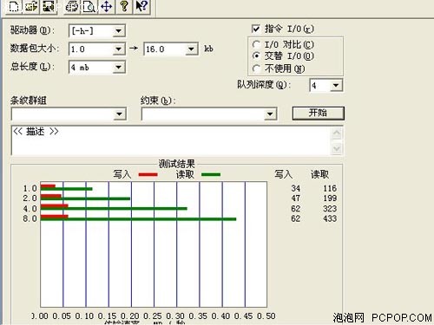The height and width of the screenshot is (325, 434).
Task: Click the Print Preview toolbar icon
Action: point(89,6)
